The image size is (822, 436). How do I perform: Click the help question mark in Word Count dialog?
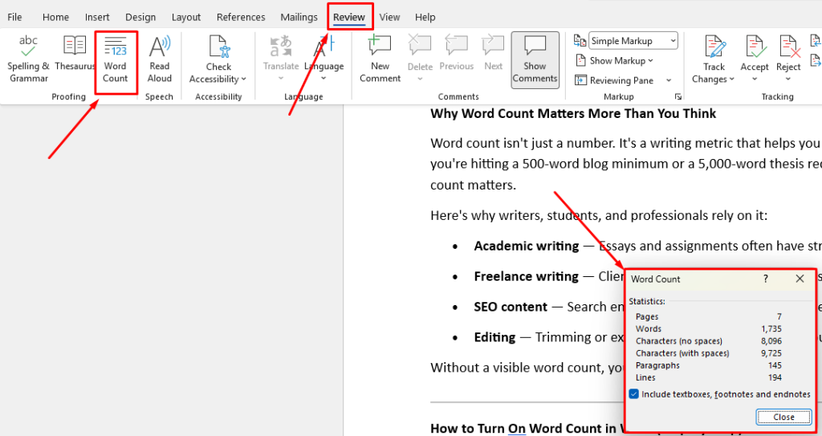pos(765,279)
